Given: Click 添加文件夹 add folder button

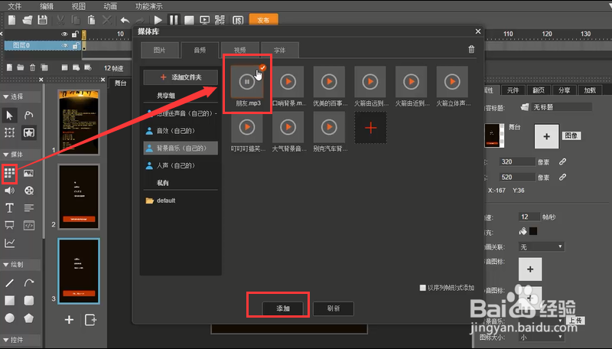Looking at the screenshot, I should click(x=181, y=77).
